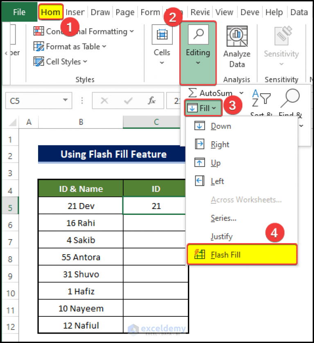Click the Find & Select magnifier icon

click(290, 98)
